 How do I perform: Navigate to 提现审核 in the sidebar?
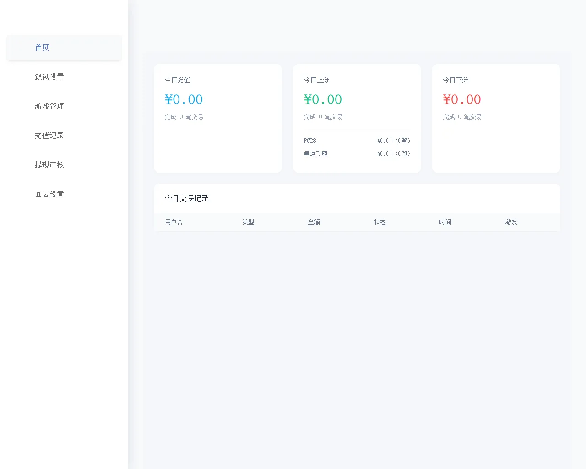49,165
